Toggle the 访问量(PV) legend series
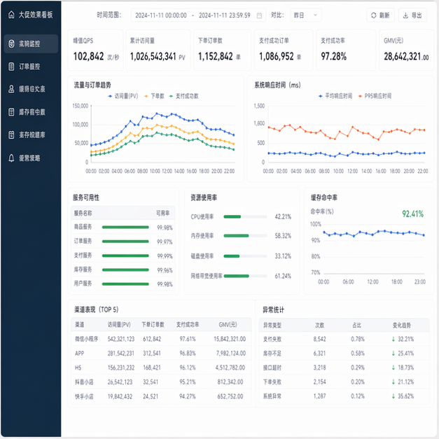 pyautogui.click(x=123, y=96)
